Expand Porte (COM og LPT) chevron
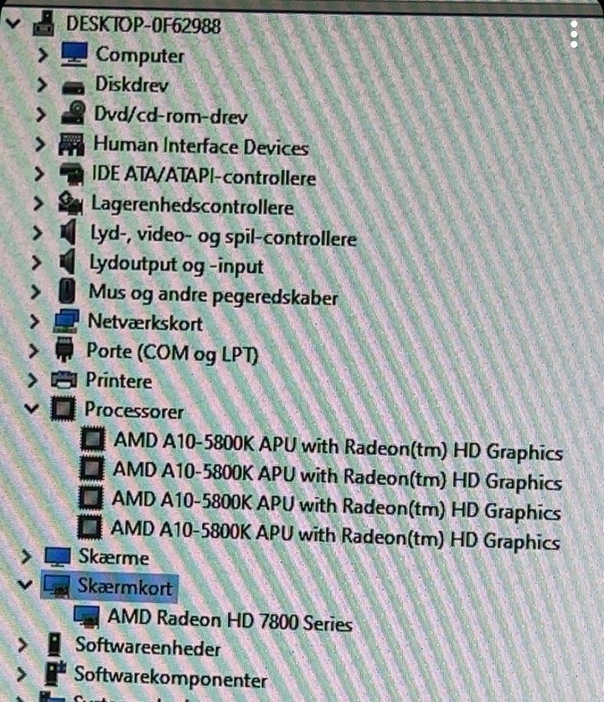This screenshot has width=604, height=702. 34,350
